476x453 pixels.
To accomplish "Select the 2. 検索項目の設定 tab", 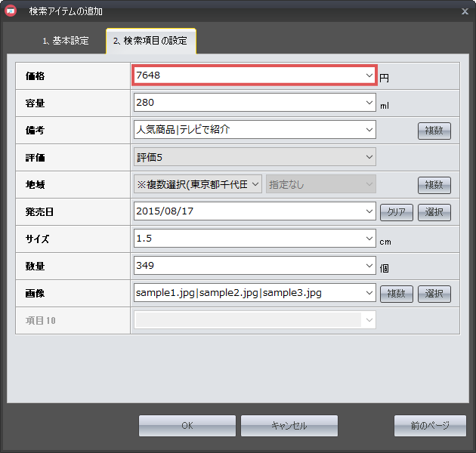I will click(150, 41).
